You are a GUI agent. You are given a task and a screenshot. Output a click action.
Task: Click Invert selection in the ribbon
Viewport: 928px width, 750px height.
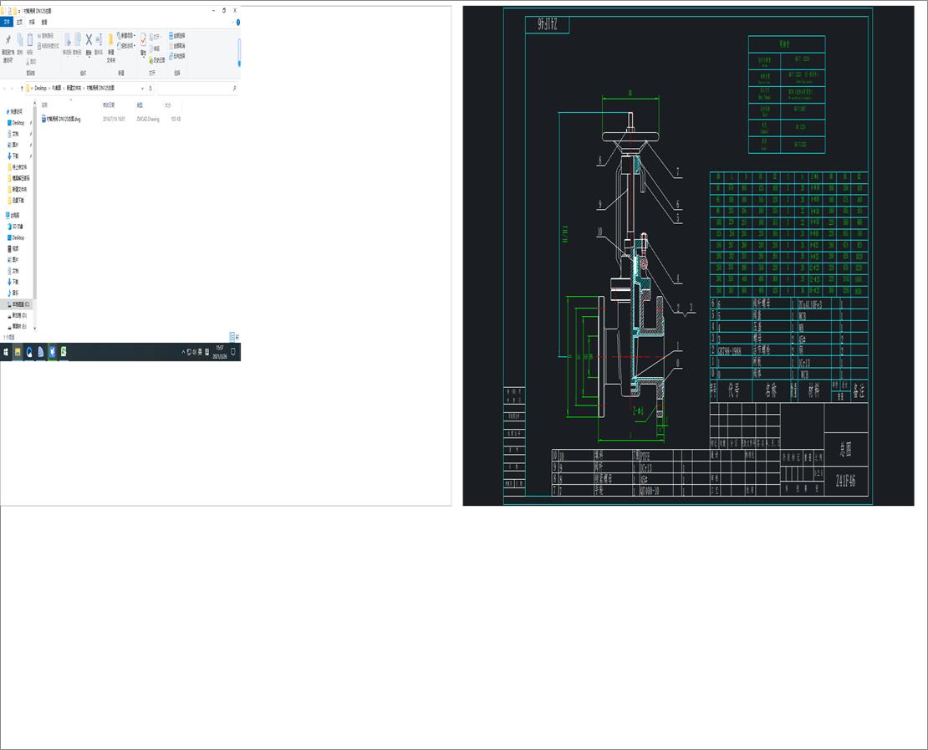tap(177, 56)
